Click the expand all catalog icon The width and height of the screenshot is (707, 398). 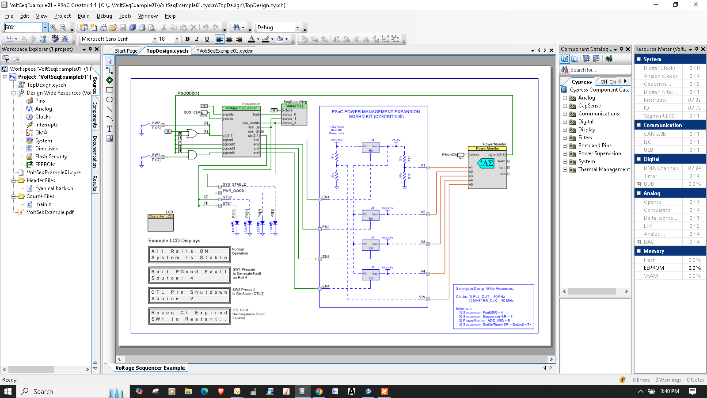(x=587, y=59)
